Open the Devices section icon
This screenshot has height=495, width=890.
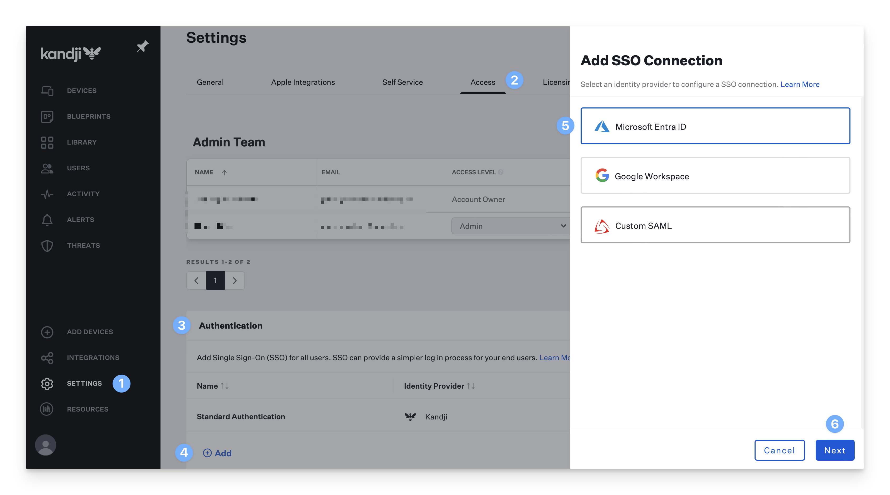click(x=47, y=91)
